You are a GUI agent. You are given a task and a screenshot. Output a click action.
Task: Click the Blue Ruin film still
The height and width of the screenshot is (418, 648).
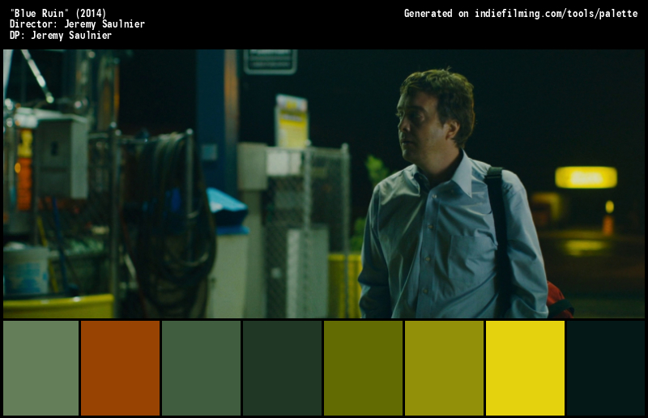(324, 184)
